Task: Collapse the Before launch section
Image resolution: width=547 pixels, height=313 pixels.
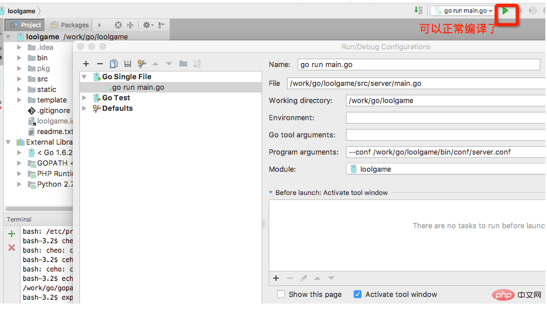Action: (270, 193)
